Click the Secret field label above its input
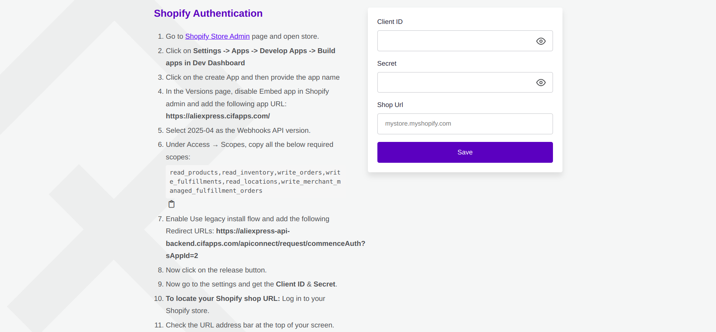This screenshot has height=332, width=716. (x=387, y=63)
